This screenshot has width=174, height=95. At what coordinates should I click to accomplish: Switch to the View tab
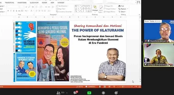tap(52, 3)
